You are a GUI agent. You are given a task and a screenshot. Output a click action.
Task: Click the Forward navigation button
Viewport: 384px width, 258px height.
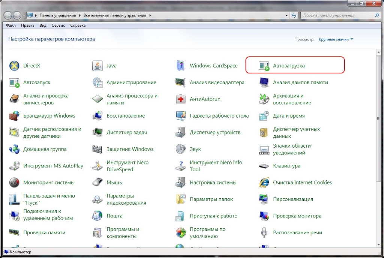point(17,15)
